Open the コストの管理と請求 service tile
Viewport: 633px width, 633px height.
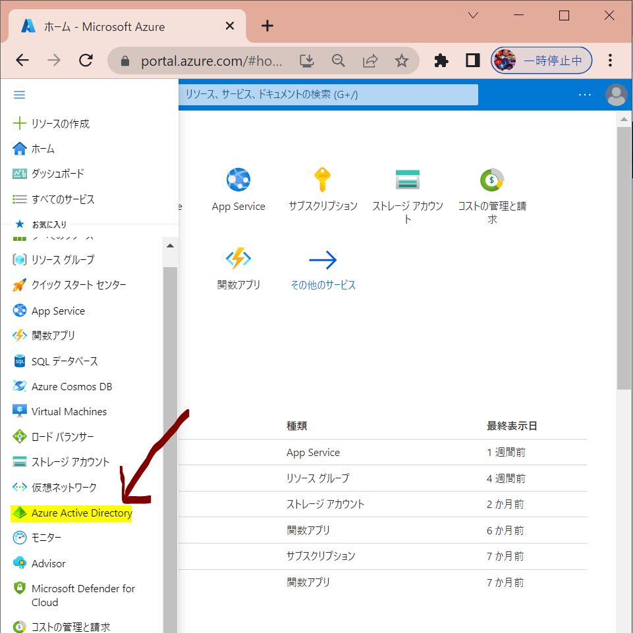[x=491, y=180]
